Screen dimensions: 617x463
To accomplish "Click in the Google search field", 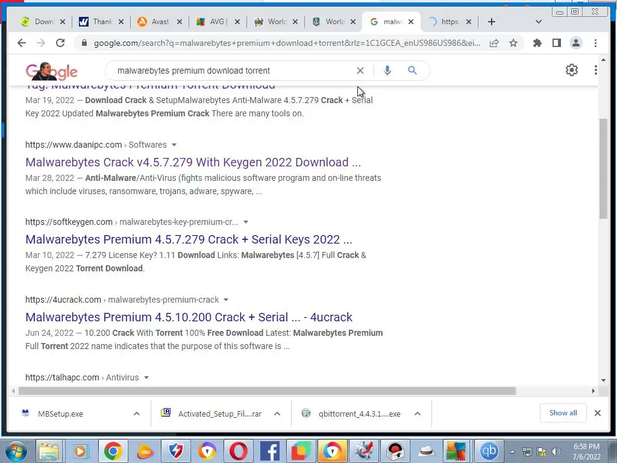I will click(x=232, y=71).
